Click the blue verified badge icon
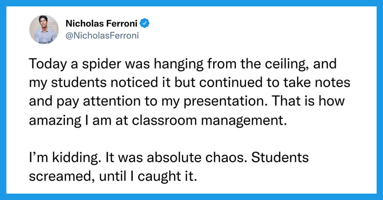Screen dimensions: 383x200 click(x=145, y=23)
